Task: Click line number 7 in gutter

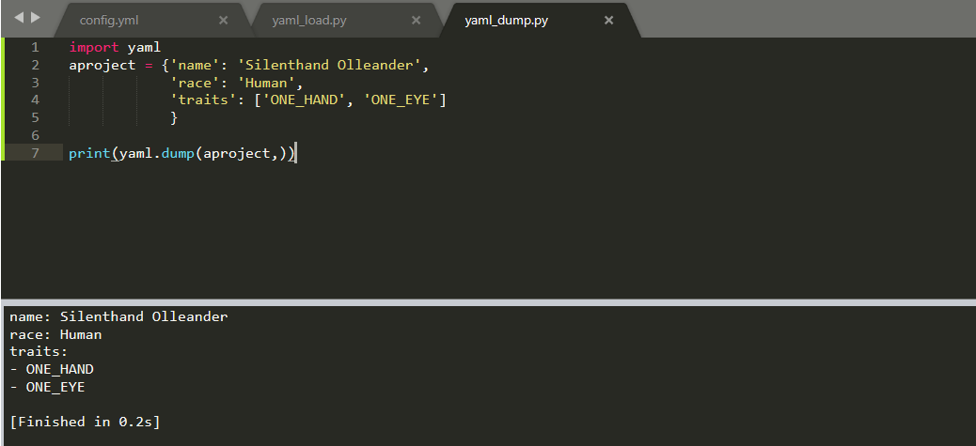Action: tap(35, 153)
